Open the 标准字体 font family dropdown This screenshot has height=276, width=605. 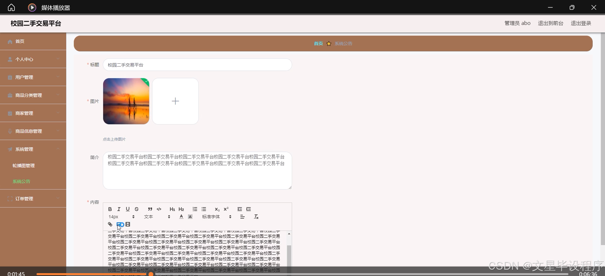pos(217,217)
